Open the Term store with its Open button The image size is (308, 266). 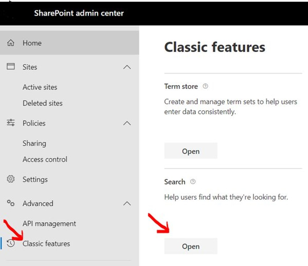pos(191,151)
